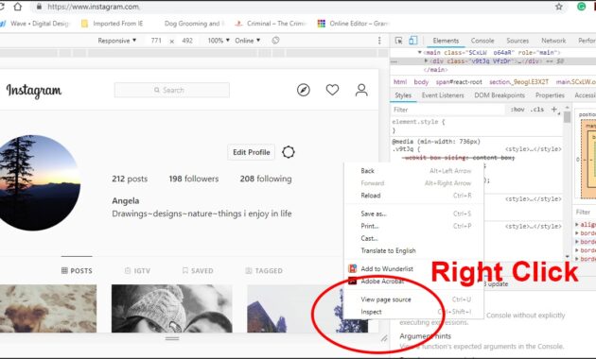Image resolution: width=596 pixels, height=359 pixels.
Task: Click the rotate device icon in toolbar
Action: click(x=275, y=41)
